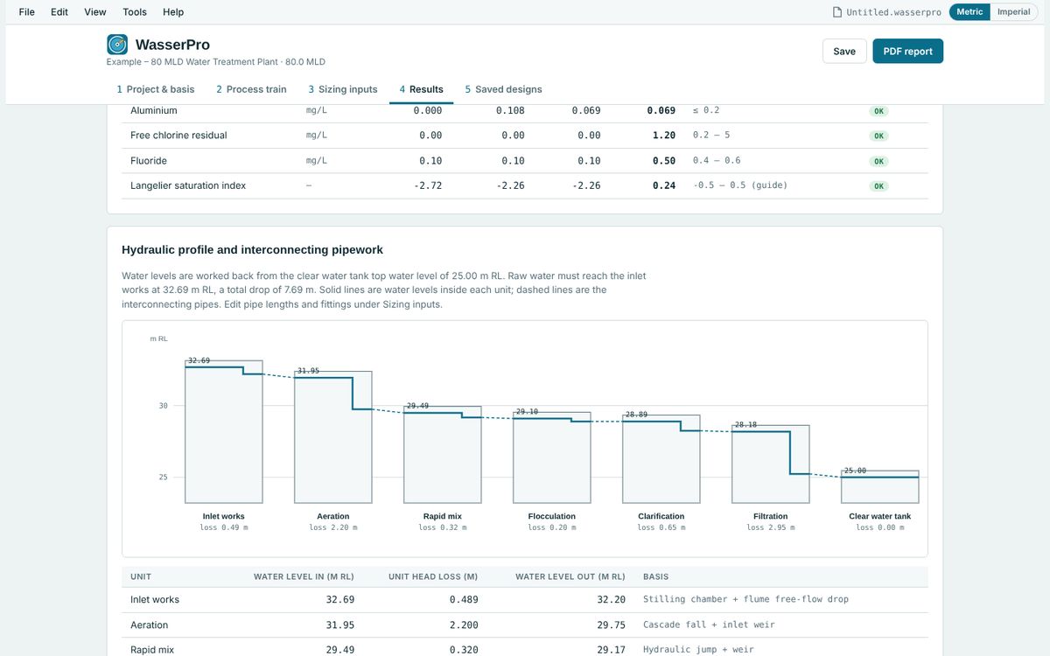Click the Filtration label under the chart
The height and width of the screenshot is (656, 1050).
click(x=770, y=516)
